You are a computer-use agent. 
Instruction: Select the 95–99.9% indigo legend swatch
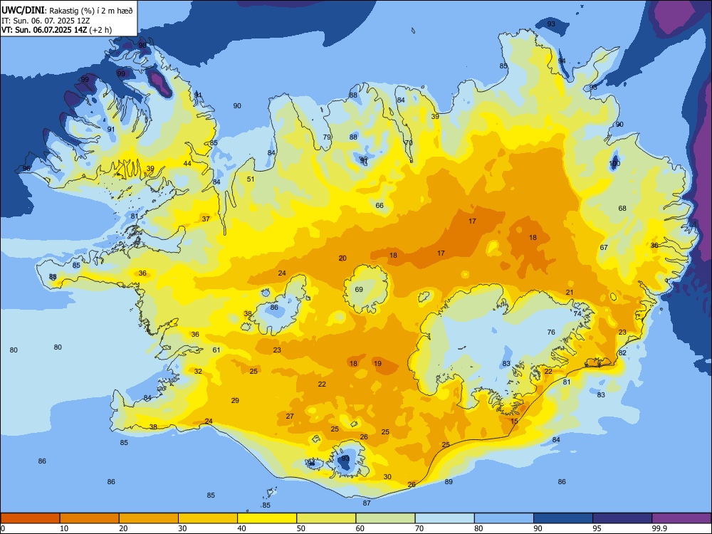[x=622, y=518]
